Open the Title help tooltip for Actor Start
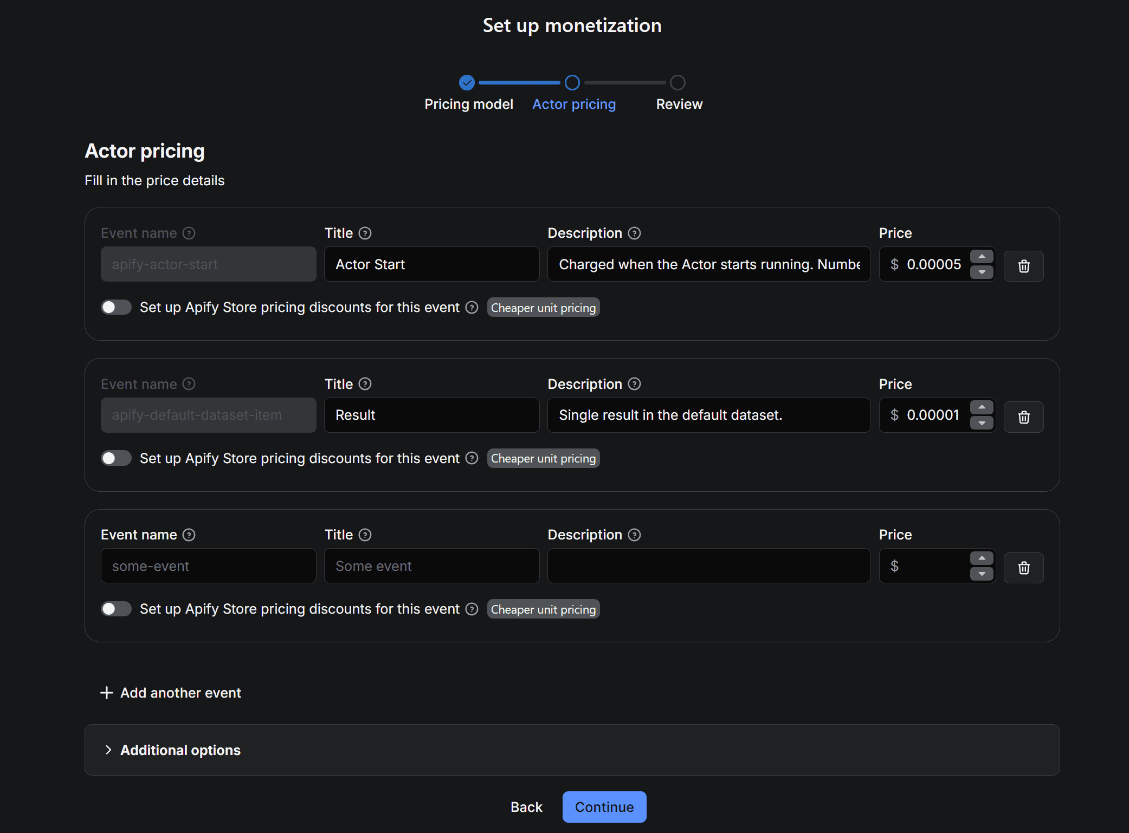 [x=365, y=233]
